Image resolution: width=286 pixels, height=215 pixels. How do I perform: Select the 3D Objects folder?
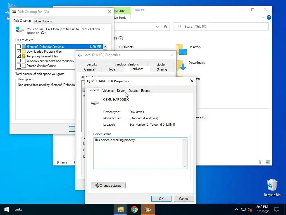click(125, 47)
